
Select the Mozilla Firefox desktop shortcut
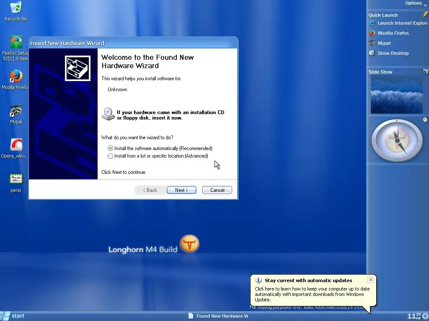(x=16, y=80)
